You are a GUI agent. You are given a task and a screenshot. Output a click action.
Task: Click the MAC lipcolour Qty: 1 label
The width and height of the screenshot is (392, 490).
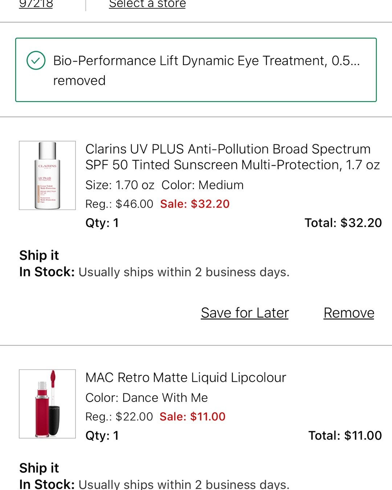pos(102,436)
